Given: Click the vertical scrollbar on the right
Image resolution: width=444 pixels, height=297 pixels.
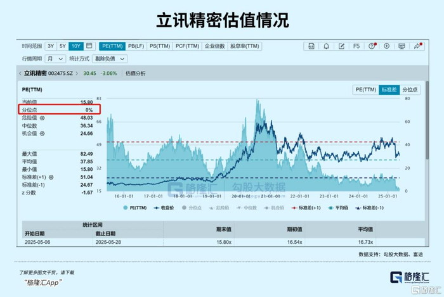Looking at the screenshot, I should 427,120.
